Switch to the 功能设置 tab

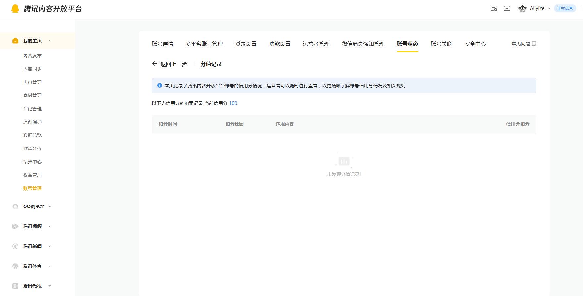coord(280,44)
